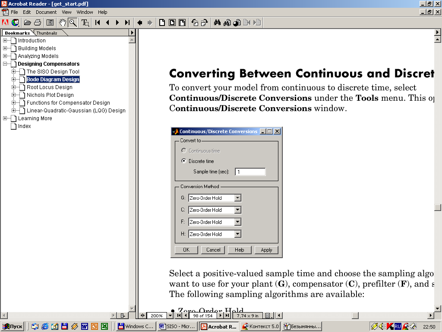Open the zoom level dropdown arrow
The height and width of the screenshot is (332, 442).
click(x=170, y=315)
